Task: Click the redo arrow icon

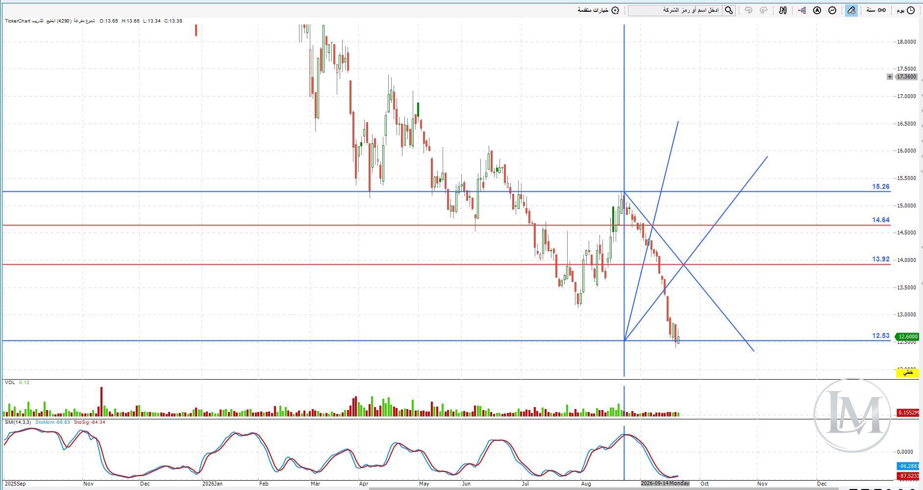Action: point(764,10)
